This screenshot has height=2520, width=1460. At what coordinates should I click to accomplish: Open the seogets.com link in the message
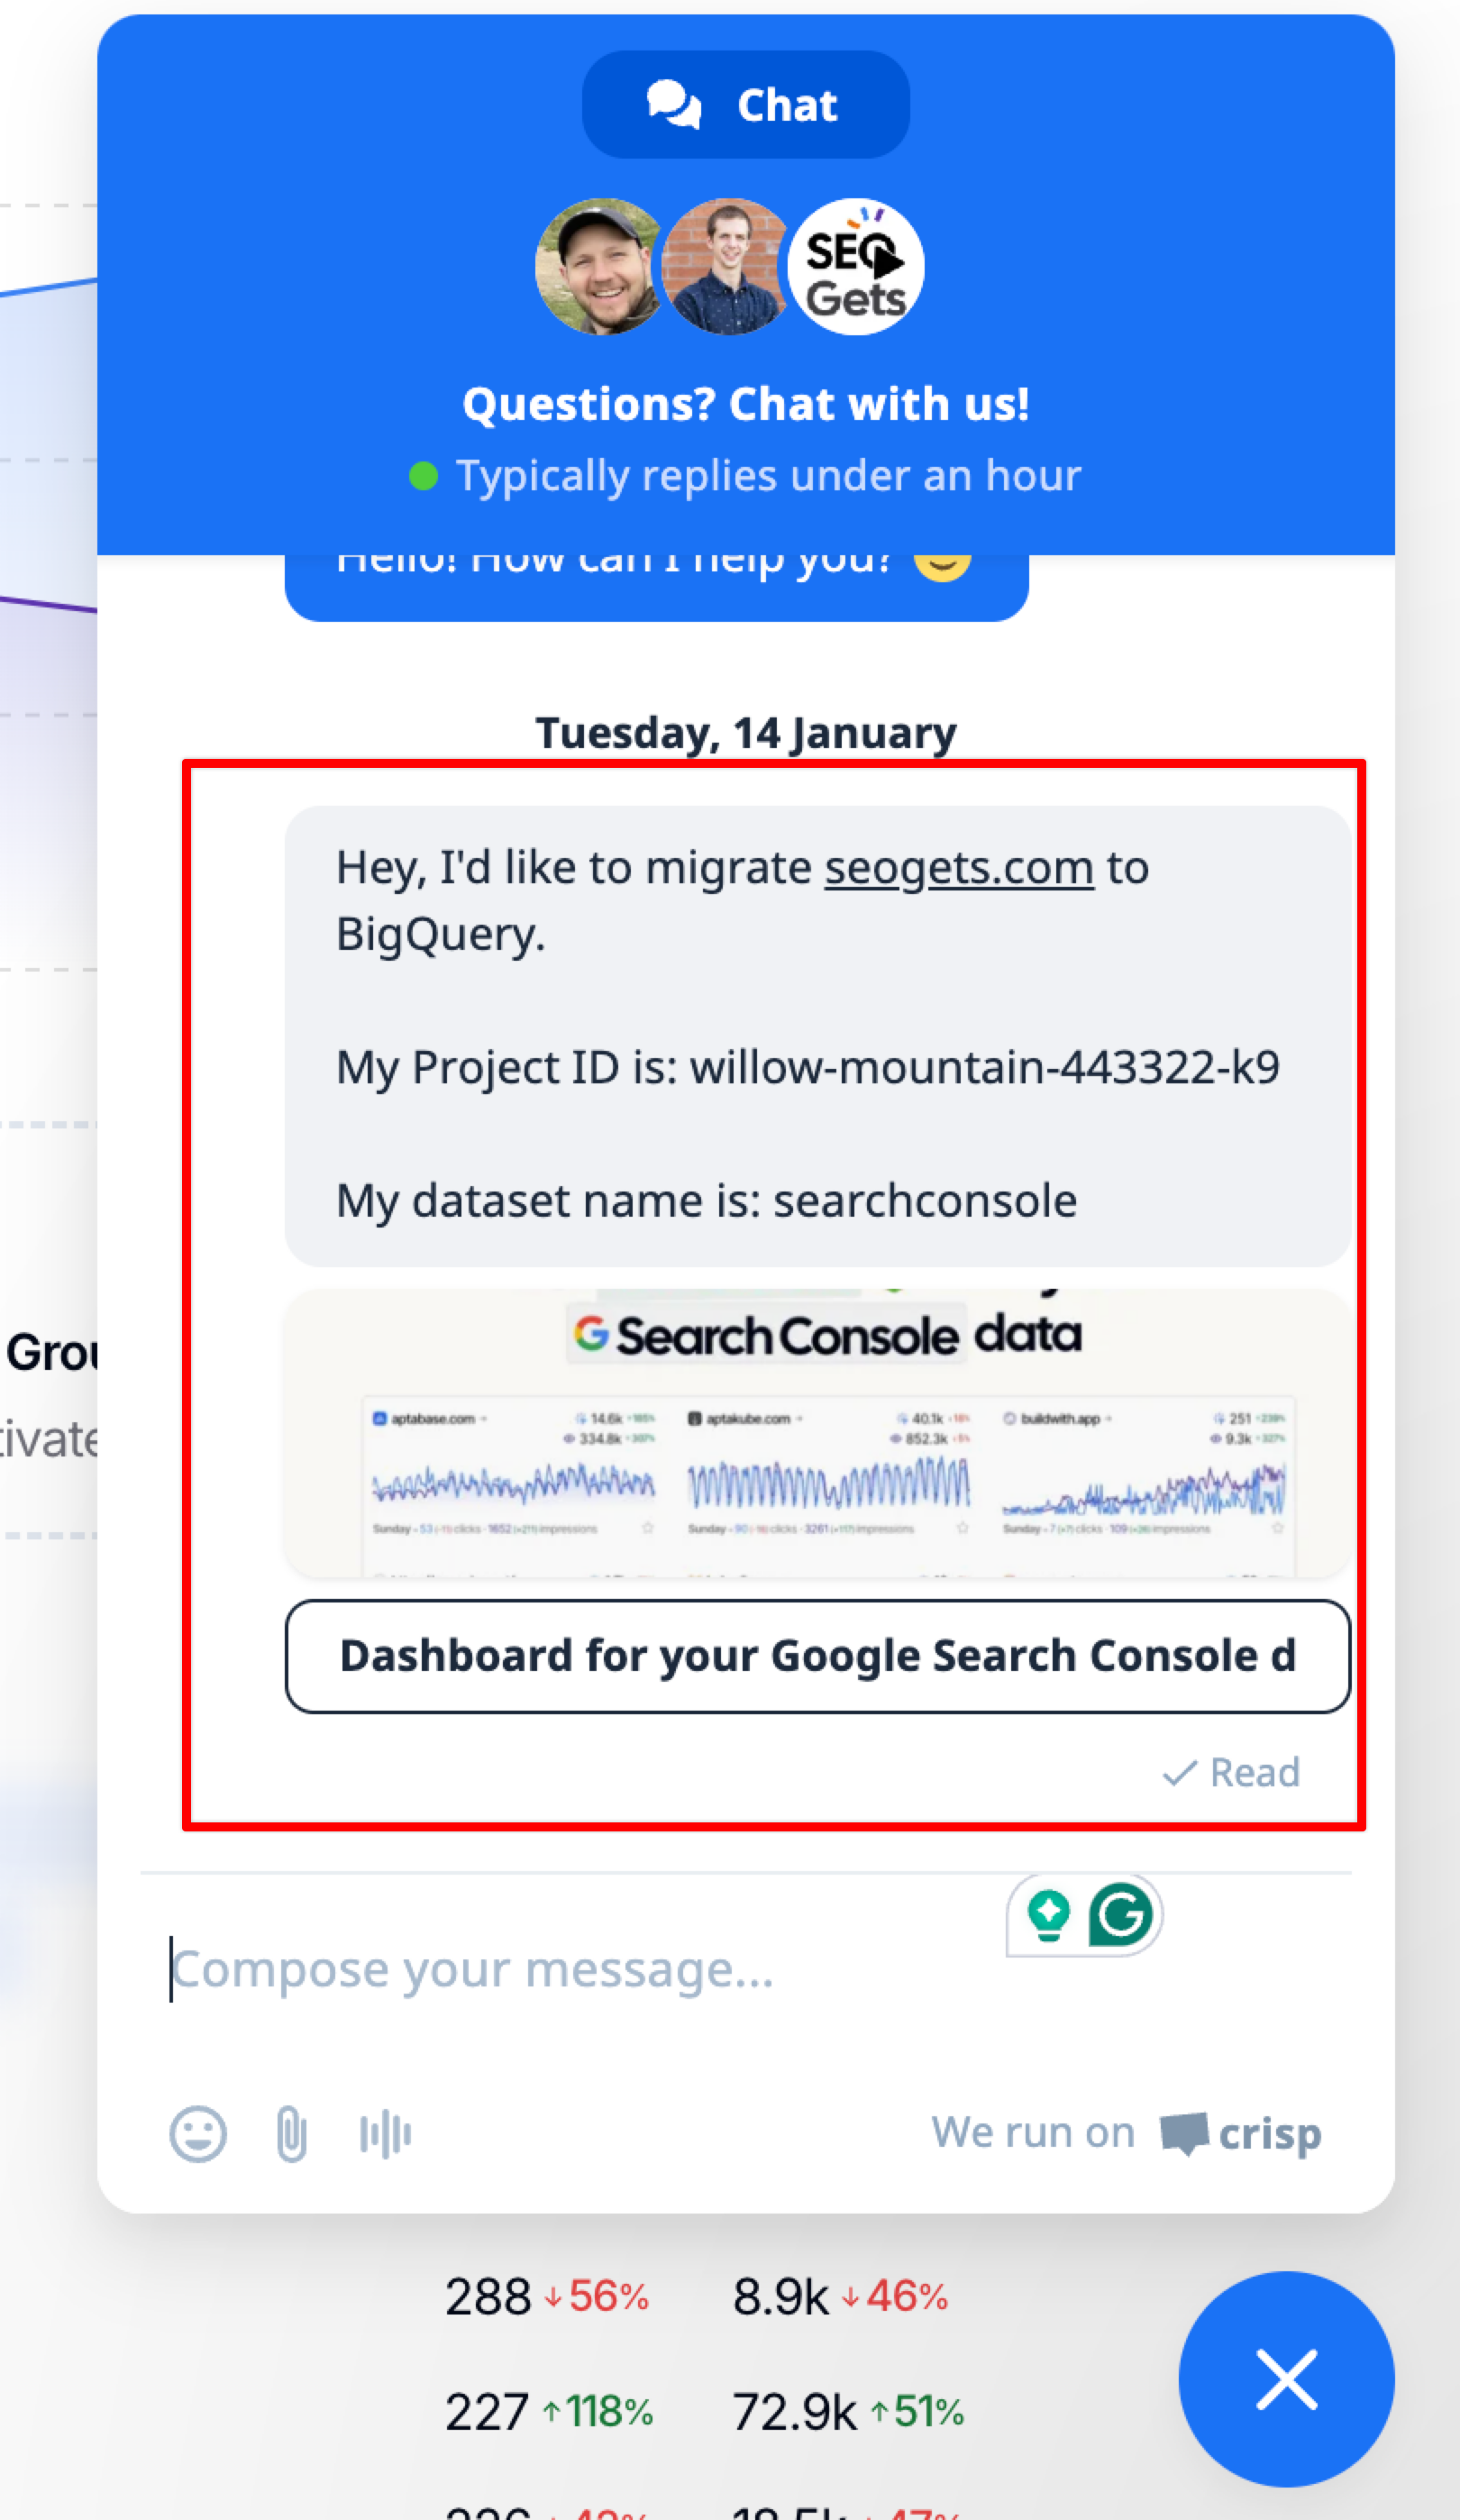coord(958,868)
